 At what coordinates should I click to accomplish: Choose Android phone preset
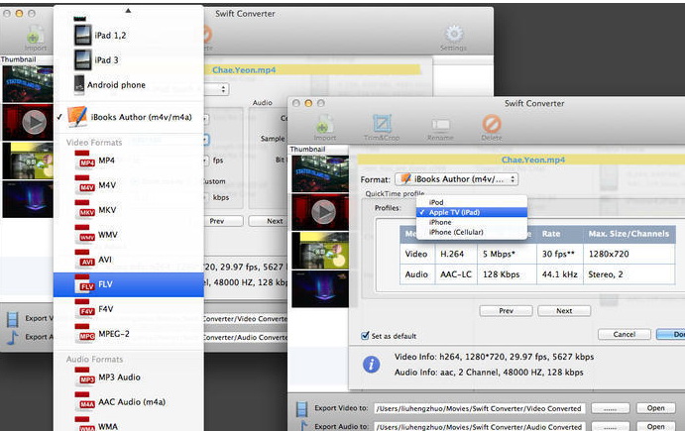pyautogui.click(x=129, y=85)
